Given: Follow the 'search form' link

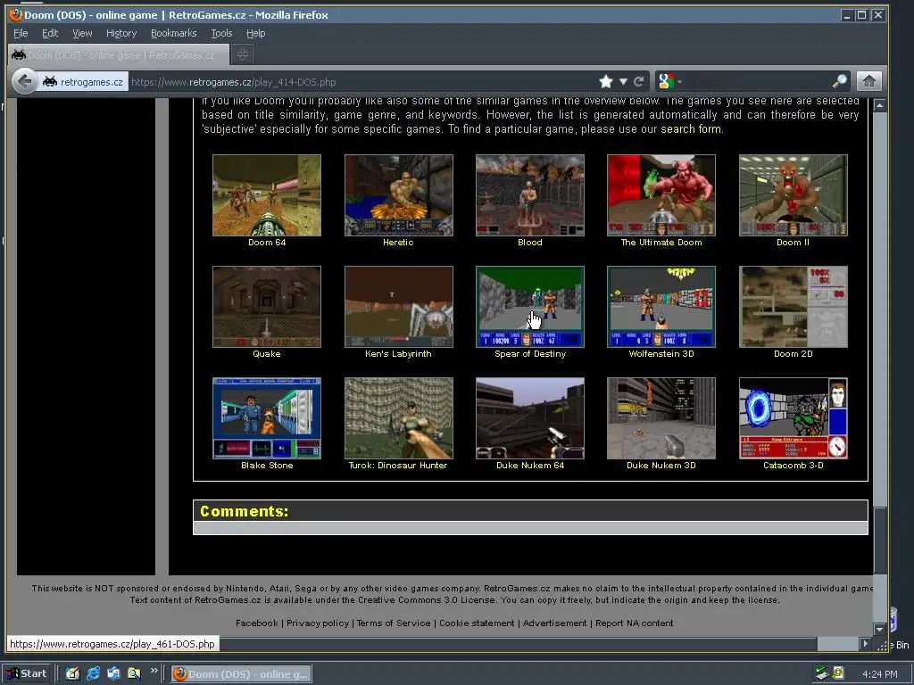Looking at the screenshot, I should [x=691, y=129].
